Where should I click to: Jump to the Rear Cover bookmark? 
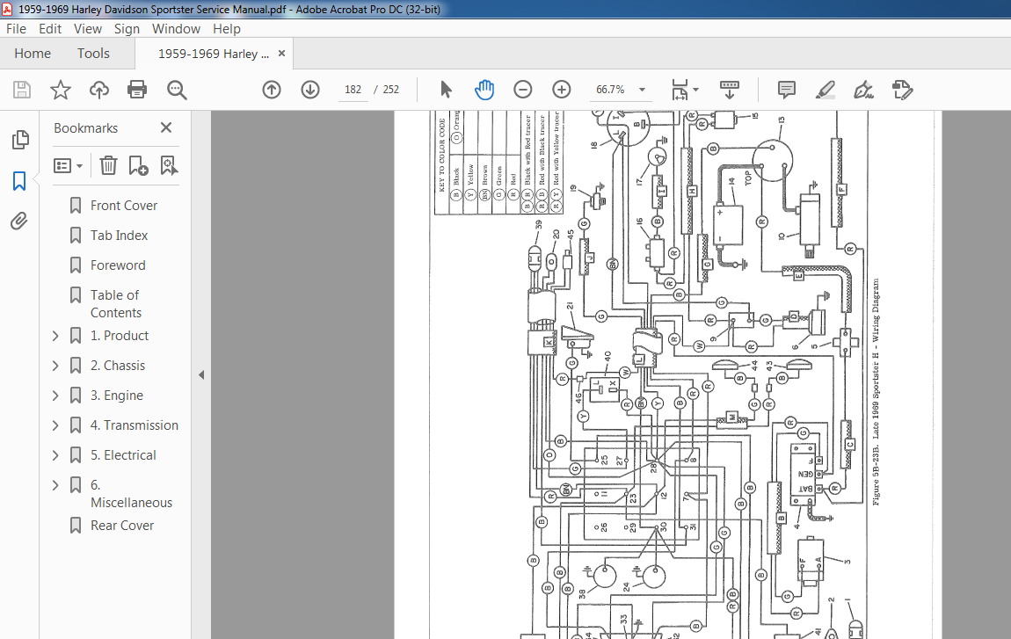[122, 526]
